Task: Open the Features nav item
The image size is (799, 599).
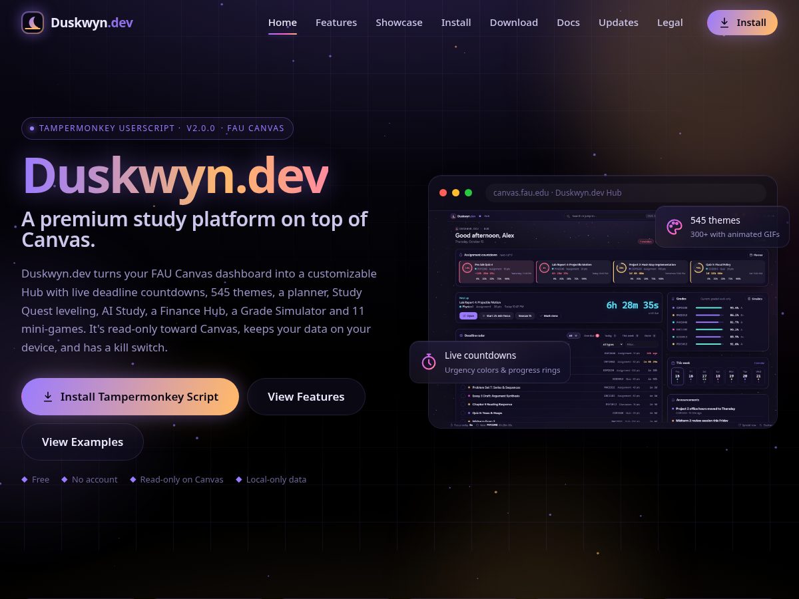Action: tap(336, 23)
